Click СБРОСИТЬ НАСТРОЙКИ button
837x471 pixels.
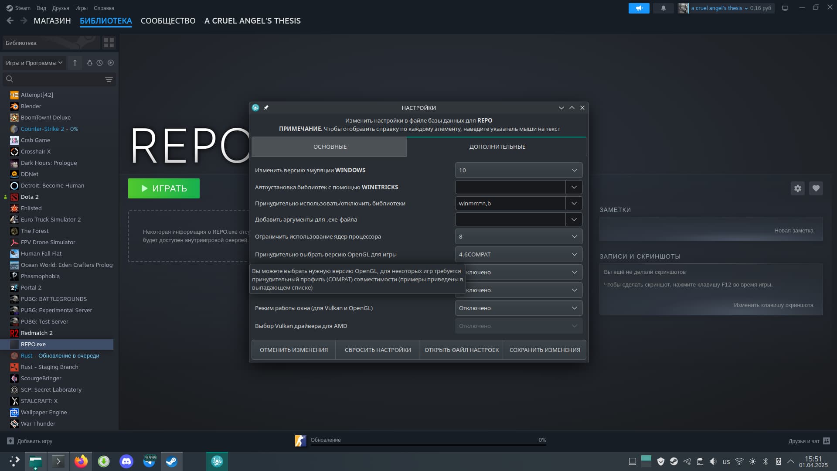pos(378,350)
